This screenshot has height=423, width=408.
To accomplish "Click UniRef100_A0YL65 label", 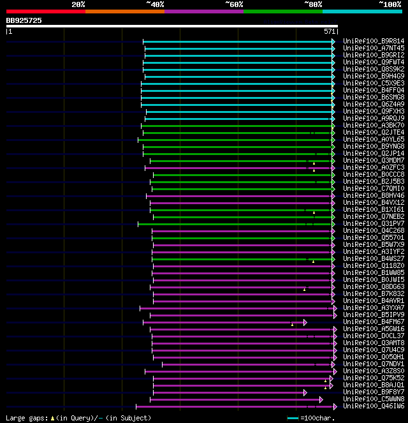I will (x=374, y=140).
